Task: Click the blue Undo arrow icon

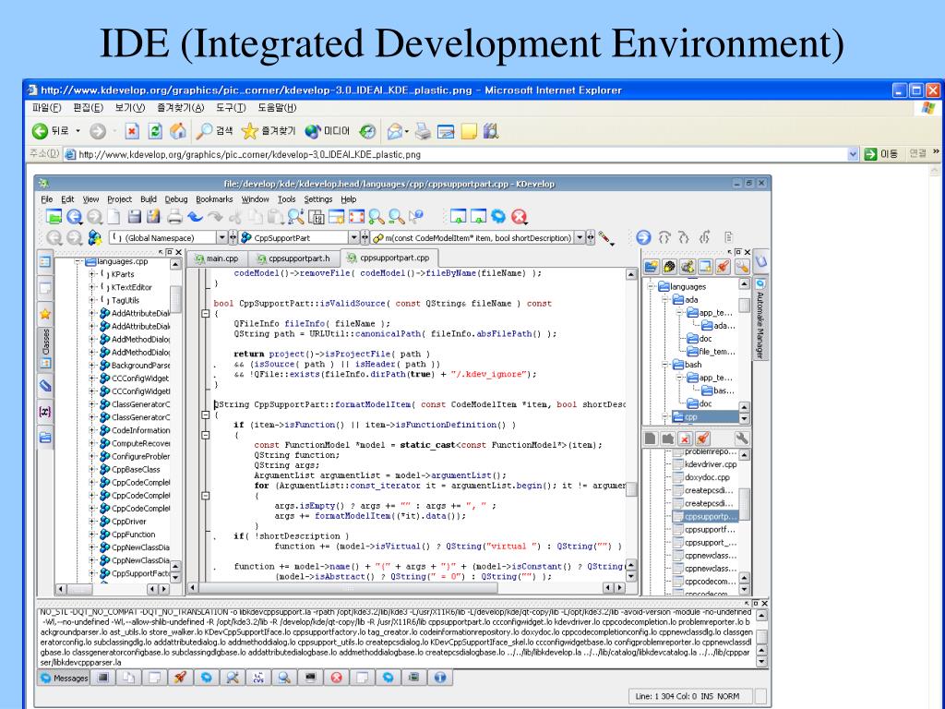Action: coord(195,218)
